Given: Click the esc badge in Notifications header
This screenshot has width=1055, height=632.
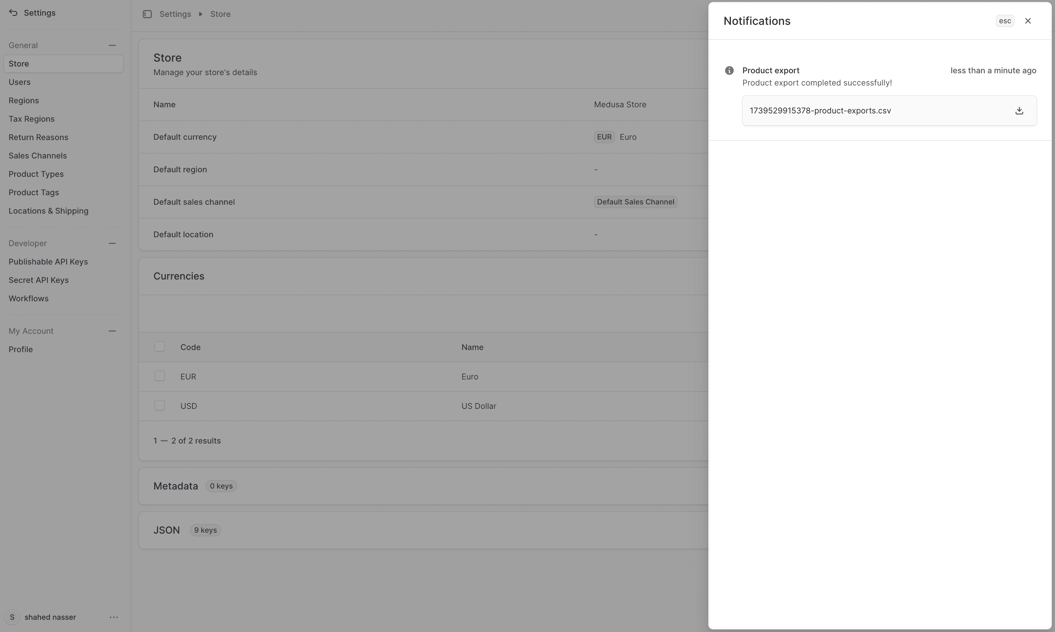Looking at the screenshot, I should (1004, 21).
